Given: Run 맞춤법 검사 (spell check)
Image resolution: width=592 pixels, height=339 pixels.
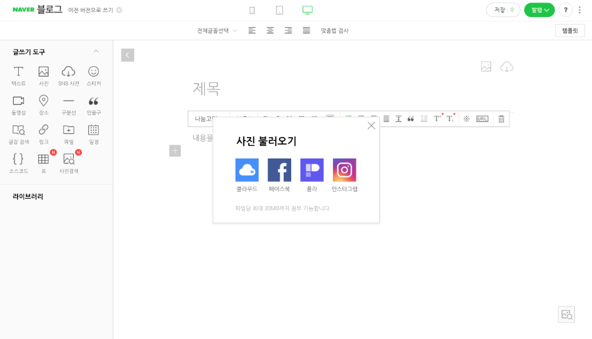Looking at the screenshot, I should (334, 31).
